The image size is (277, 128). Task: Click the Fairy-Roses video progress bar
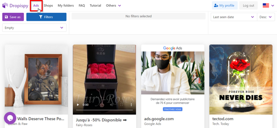104,110
